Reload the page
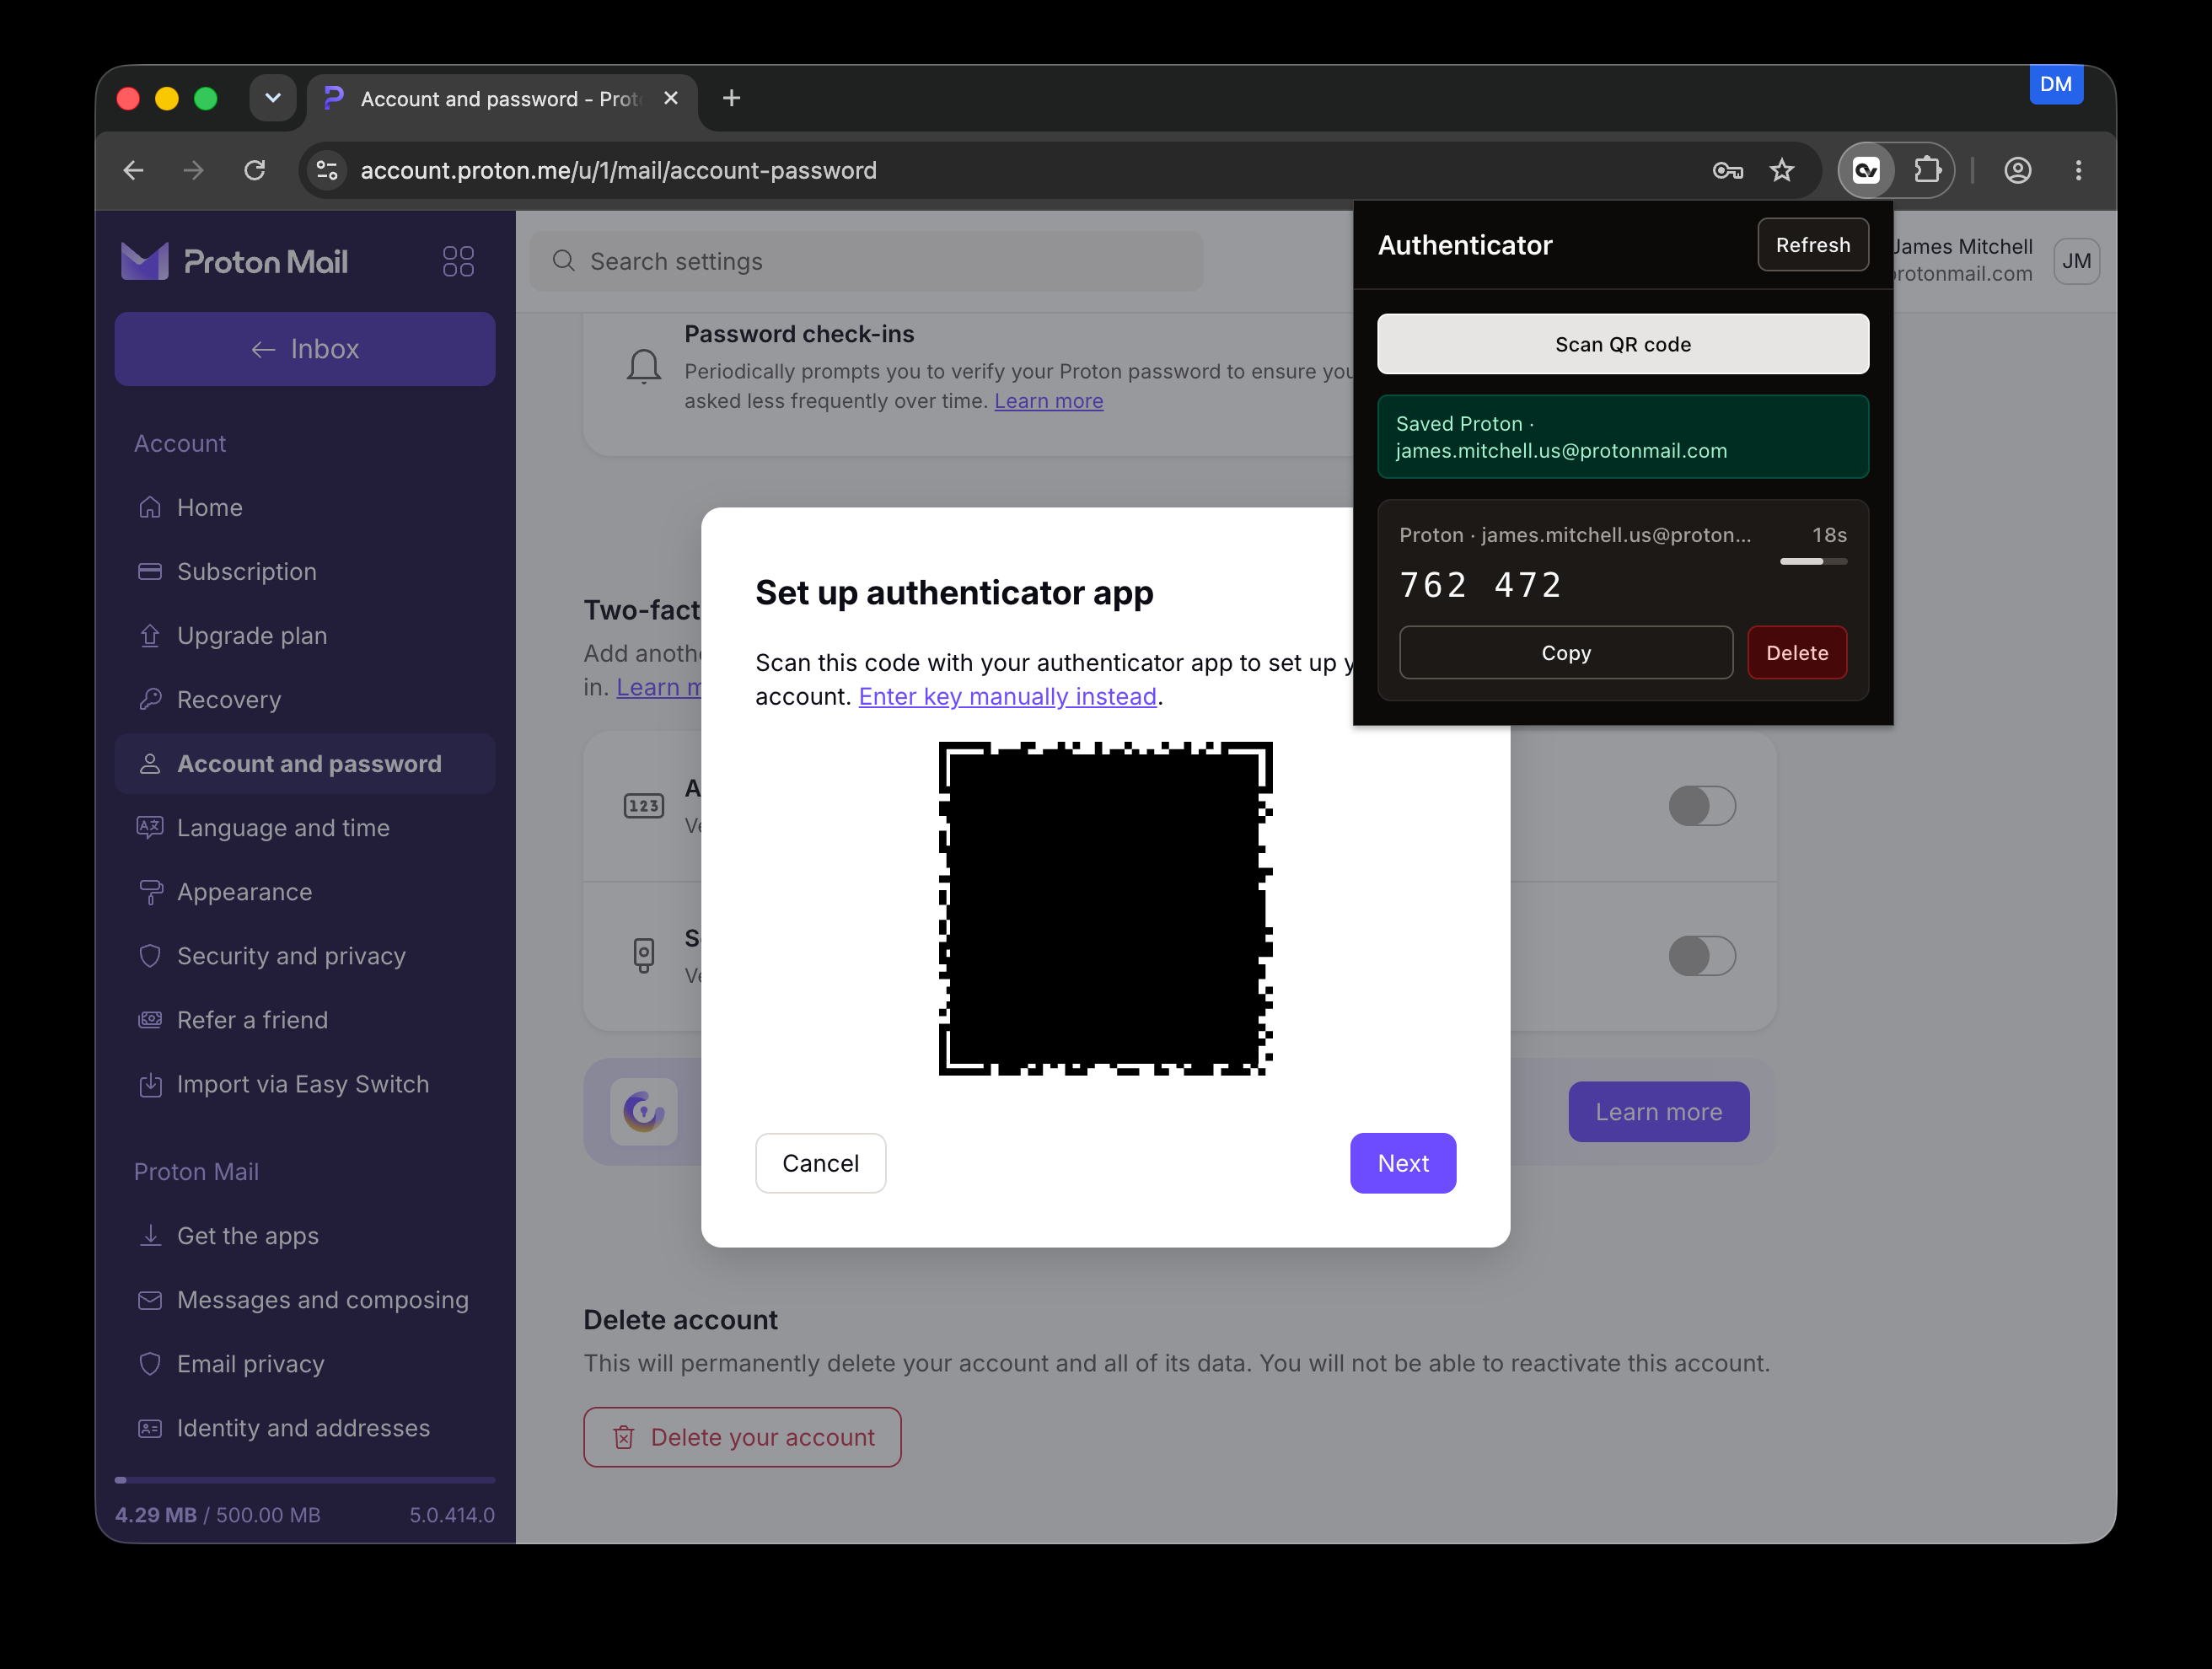 point(255,171)
